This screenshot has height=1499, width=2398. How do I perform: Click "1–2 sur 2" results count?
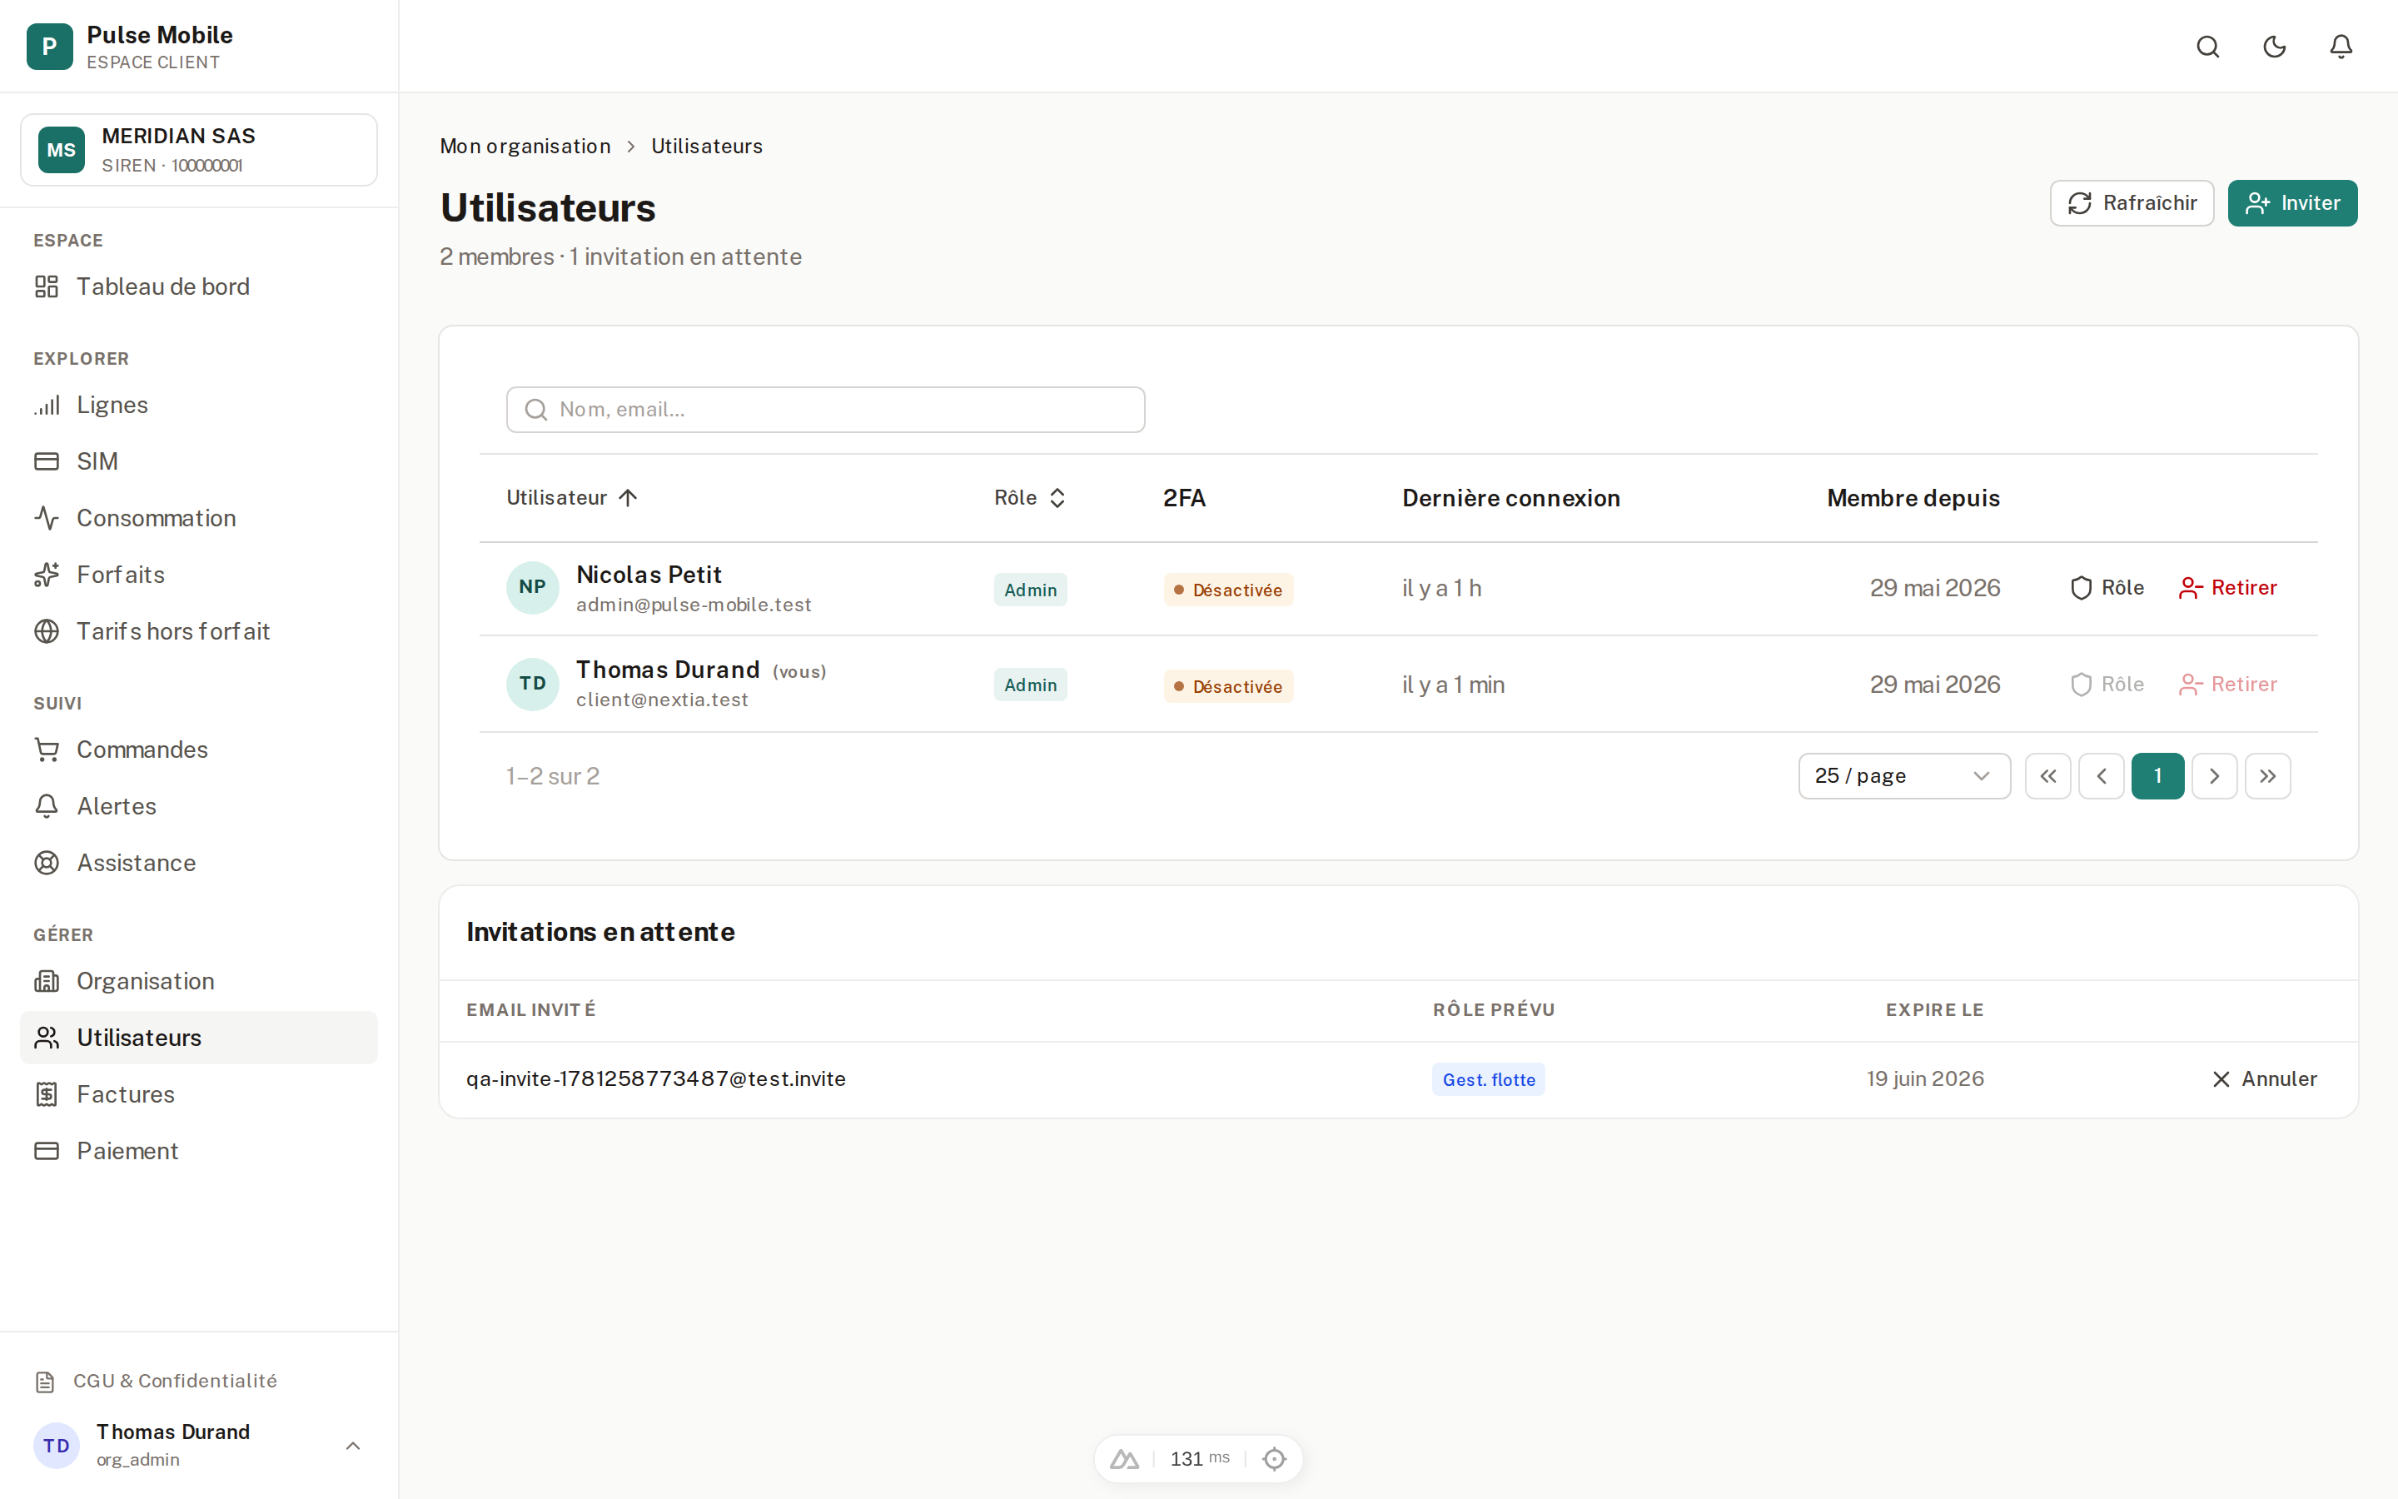click(553, 776)
